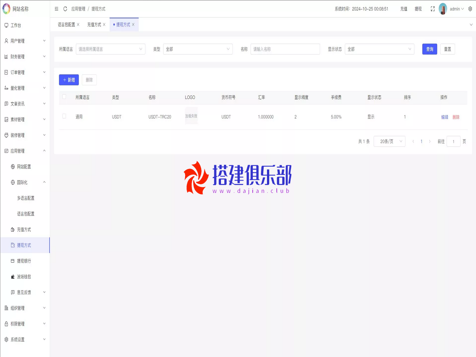476x357 pixels.
Task: Click the 提现银行 card icon
Action: pyautogui.click(x=13, y=261)
